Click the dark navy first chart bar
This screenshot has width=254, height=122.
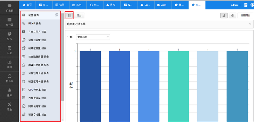(90, 87)
